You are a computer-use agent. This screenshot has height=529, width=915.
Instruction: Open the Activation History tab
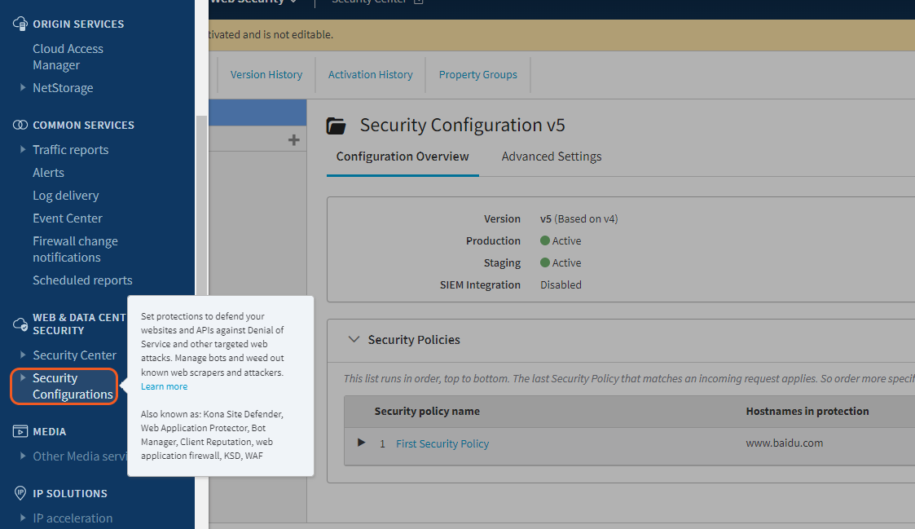(x=370, y=74)
